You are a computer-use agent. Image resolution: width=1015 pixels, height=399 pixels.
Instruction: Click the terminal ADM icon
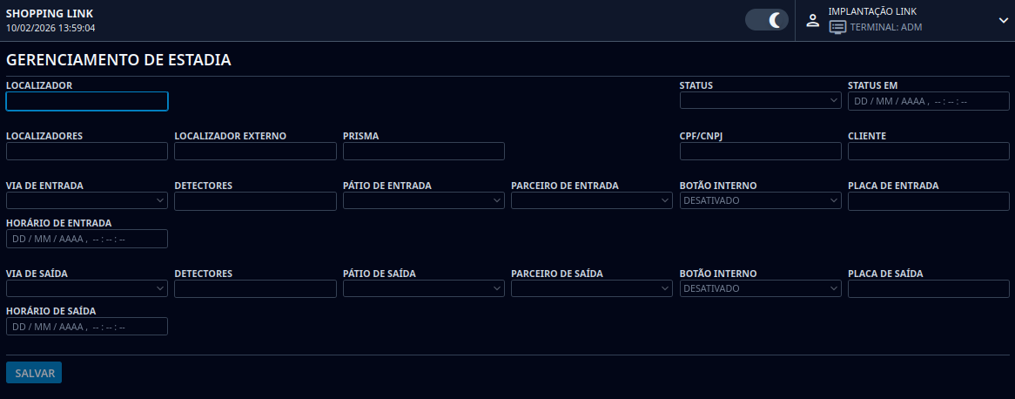(837, 27)
